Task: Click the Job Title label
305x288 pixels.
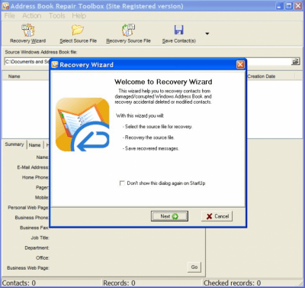Action: point(40,238)
